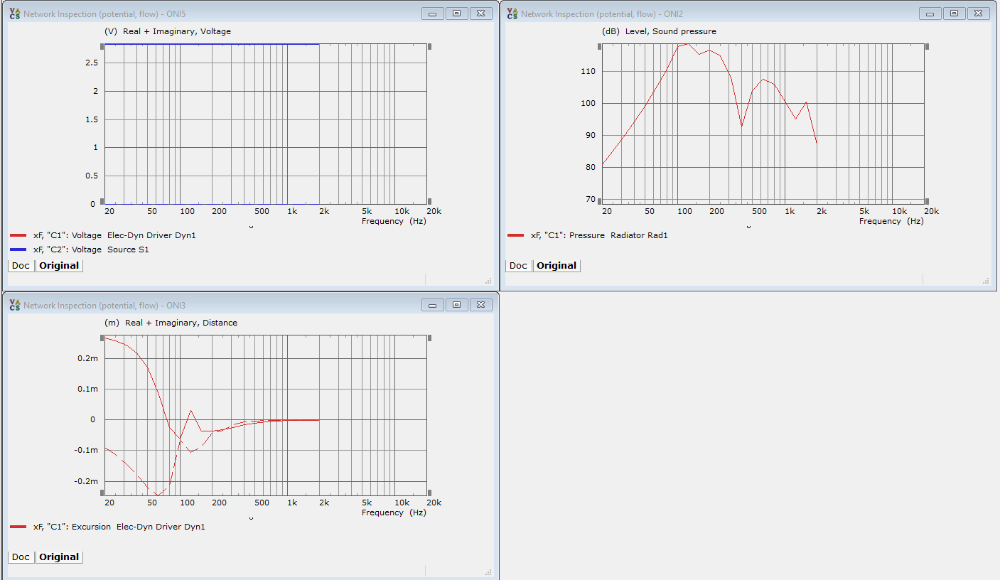Click the VACS app icon in the ONI3 title bar

coord(14,305)
